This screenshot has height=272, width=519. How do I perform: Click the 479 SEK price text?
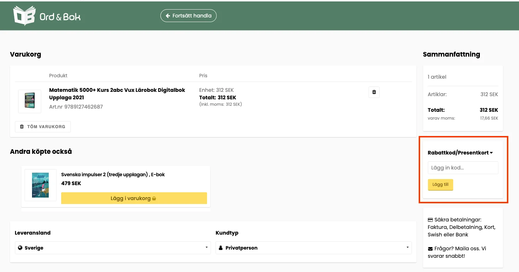pos(71,183)
